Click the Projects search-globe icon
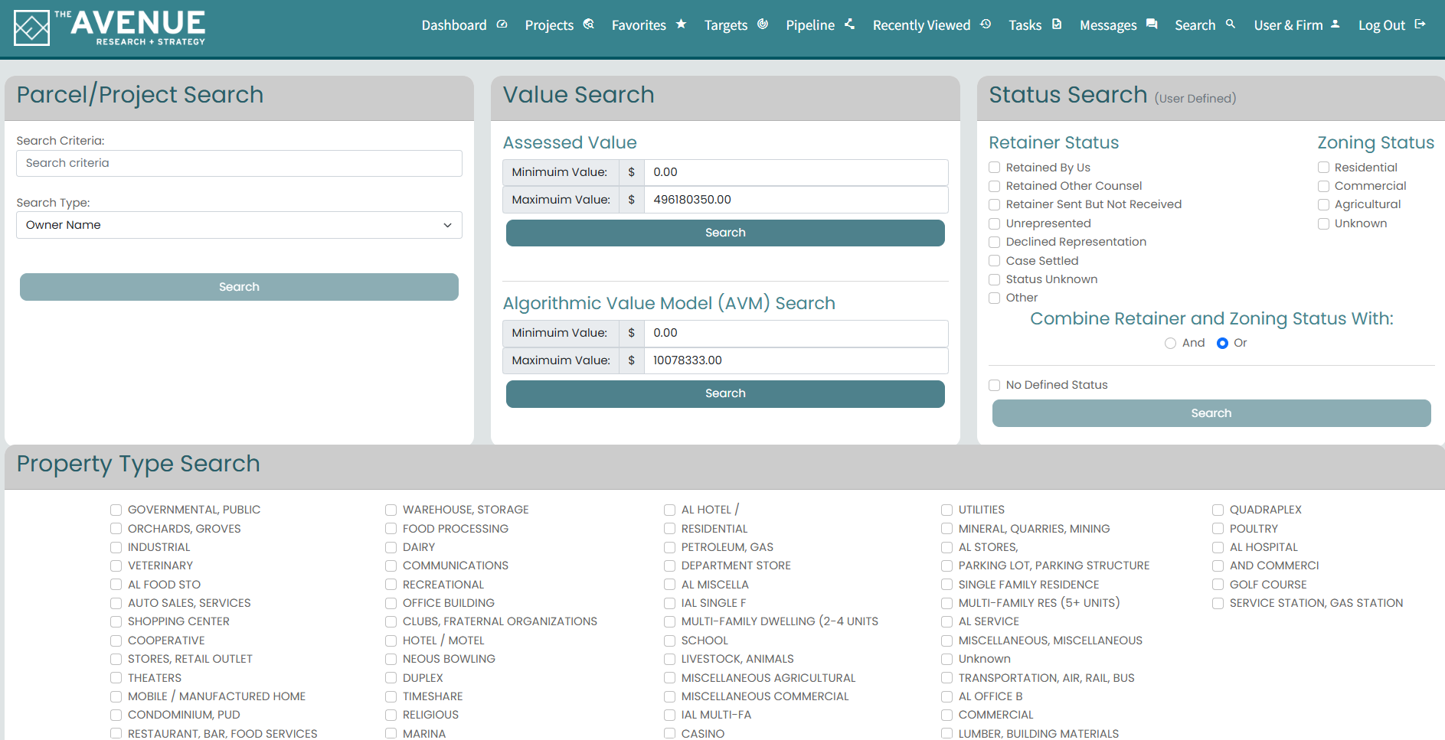This screenshot has width=1445, height=740. click(588, 24)
